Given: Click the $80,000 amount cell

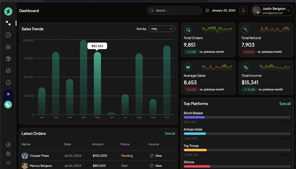Looking at the screenshot, I should pyautogui.click(x=99, y=166).
